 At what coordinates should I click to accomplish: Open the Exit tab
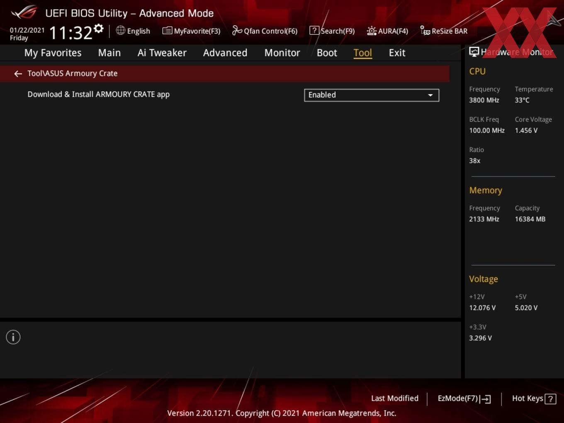click(397, 53)
